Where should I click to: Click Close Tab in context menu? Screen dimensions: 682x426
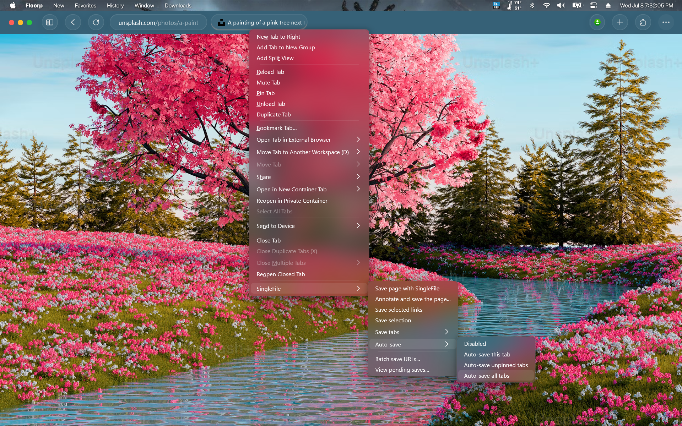[309, 240]
